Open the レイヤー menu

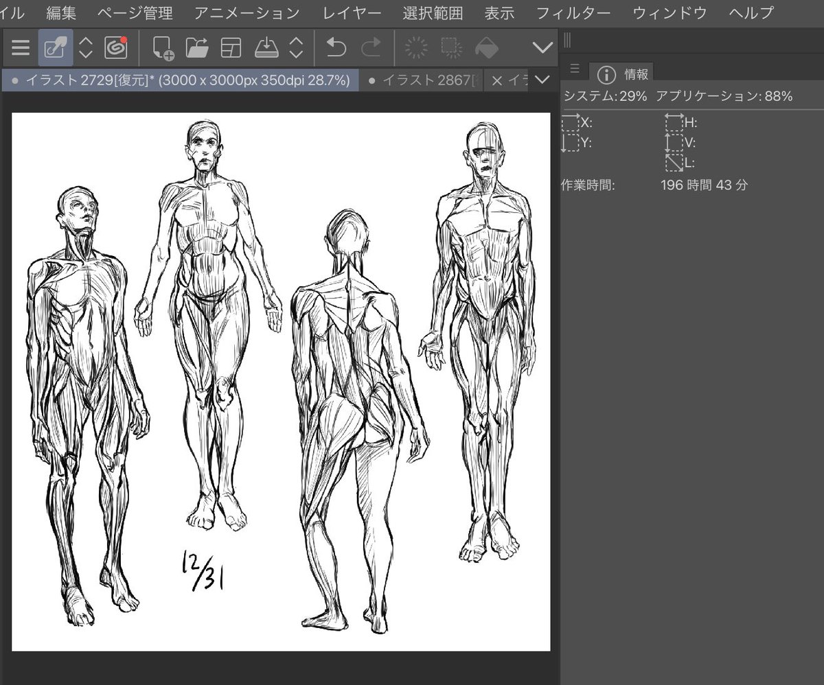coord(351,12)
